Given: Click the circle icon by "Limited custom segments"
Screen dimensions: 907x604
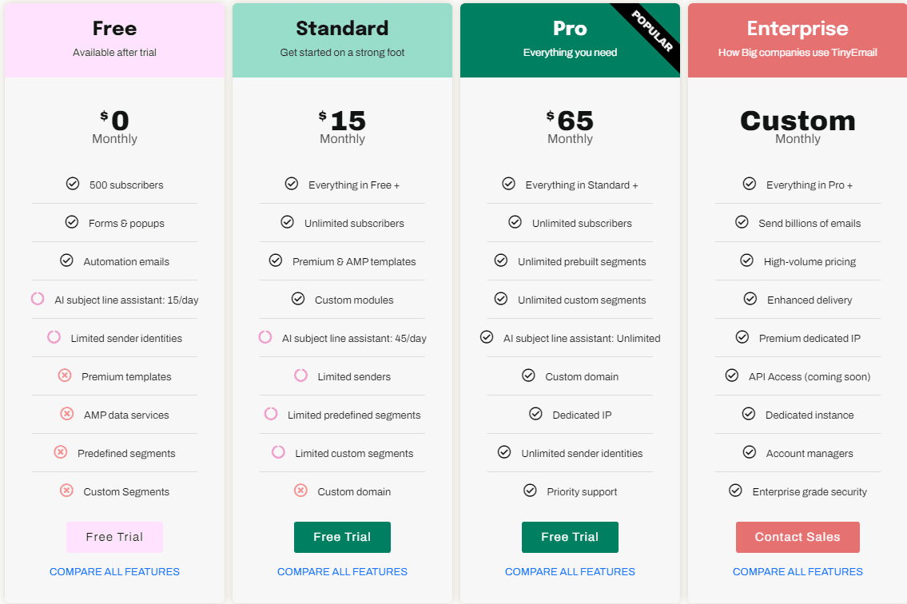Looking at the screenshot, I should (277, 451).
